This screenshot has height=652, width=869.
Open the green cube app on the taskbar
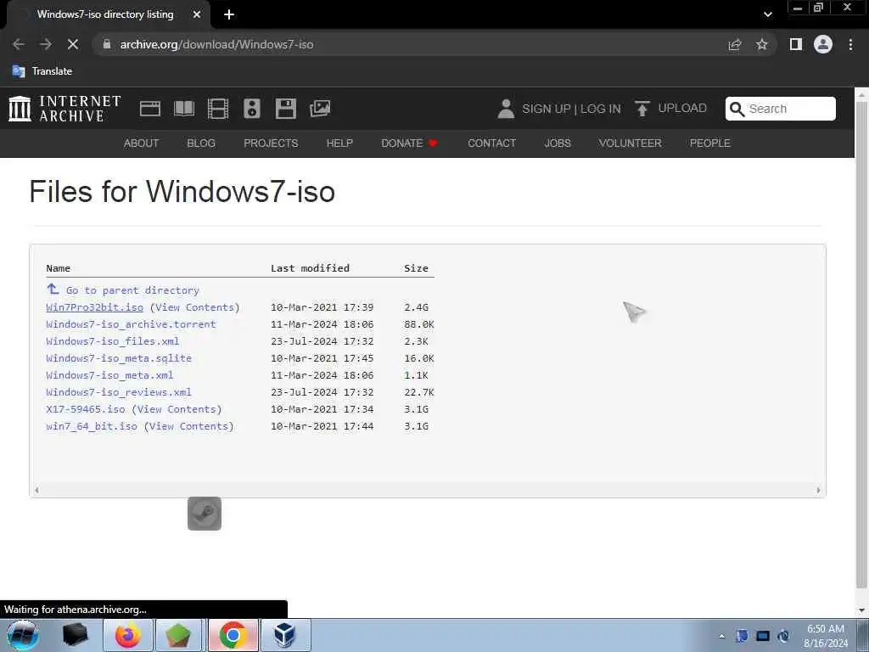tap(178, 635)
